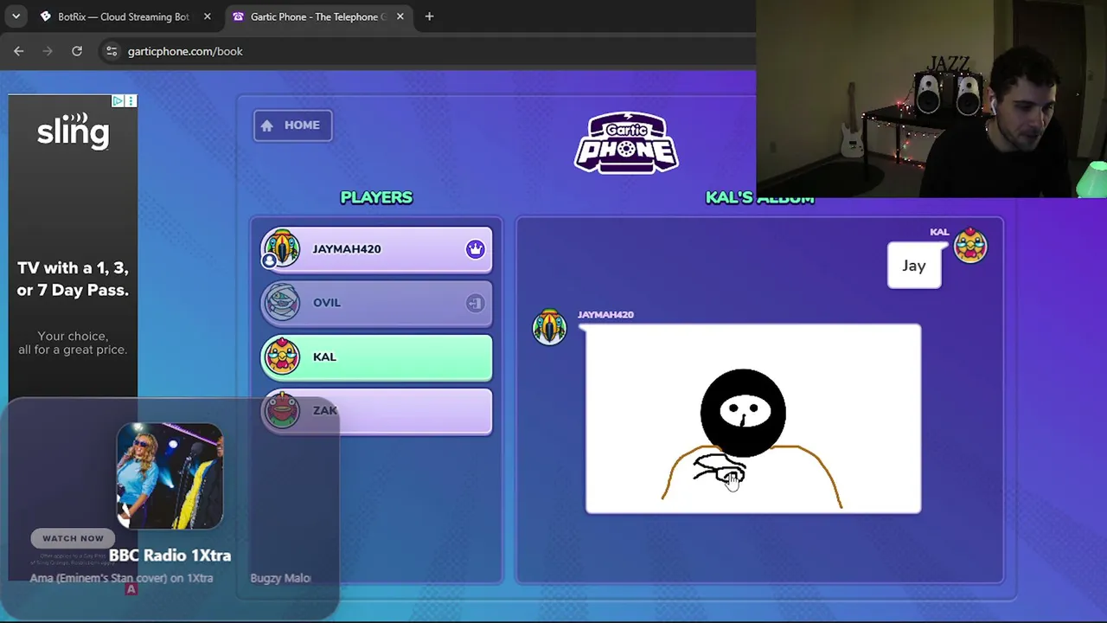Click the "BBC Radio 1Xtra" title text
The image size is (1107, 623).
tap(170, 556)
